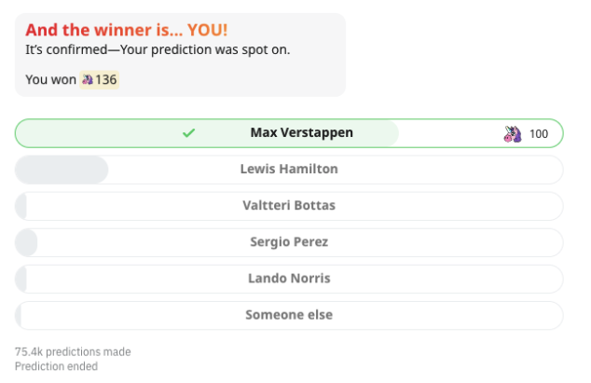Click the "You won" label text
The image size is (591, 383).
[x=50, y=80]
